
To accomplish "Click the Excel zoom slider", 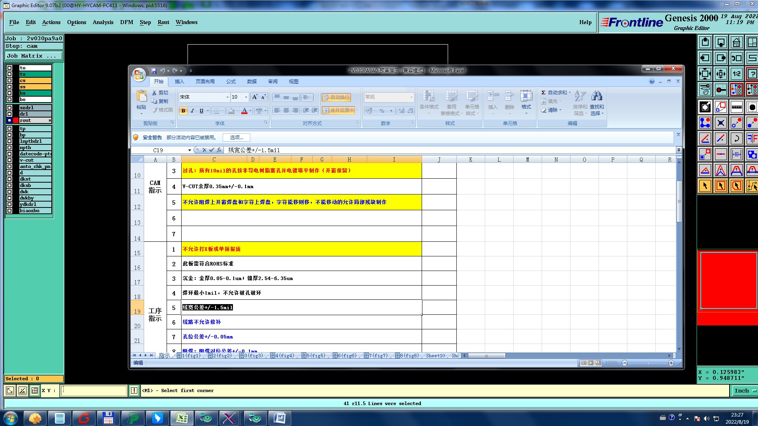I will [x=647, y=363].
